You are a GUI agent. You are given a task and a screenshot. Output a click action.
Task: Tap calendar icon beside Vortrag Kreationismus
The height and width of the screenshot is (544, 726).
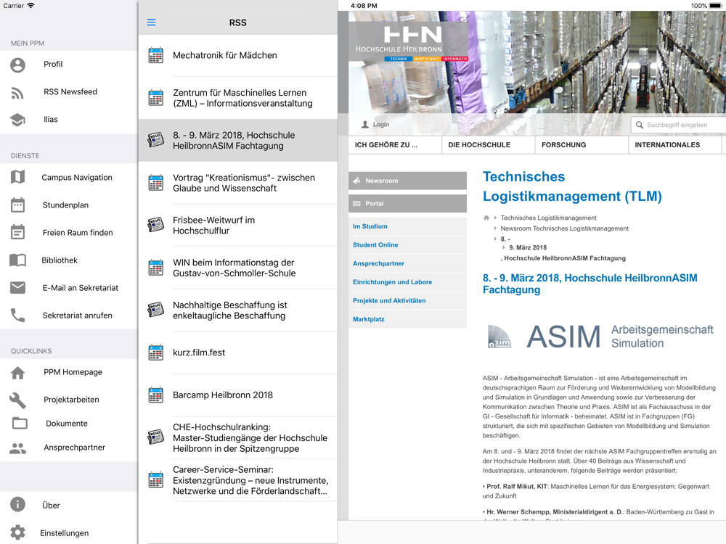tap(155, 182)
